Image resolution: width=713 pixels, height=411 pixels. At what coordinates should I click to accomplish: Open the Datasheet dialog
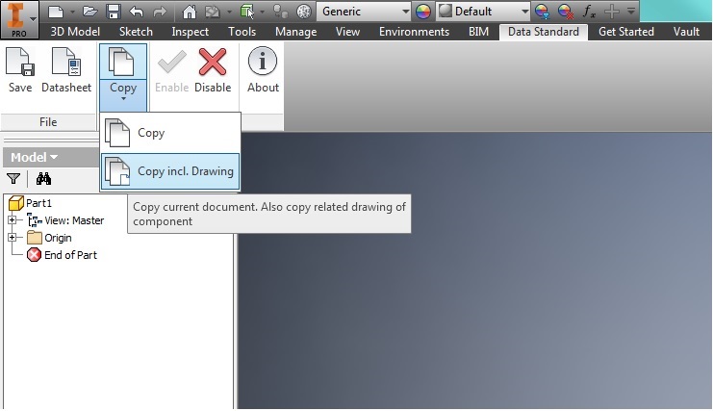point(66,69)
